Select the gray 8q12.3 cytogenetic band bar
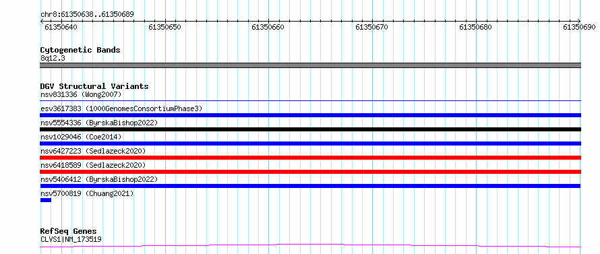600x254 pixels. [310, 65]
